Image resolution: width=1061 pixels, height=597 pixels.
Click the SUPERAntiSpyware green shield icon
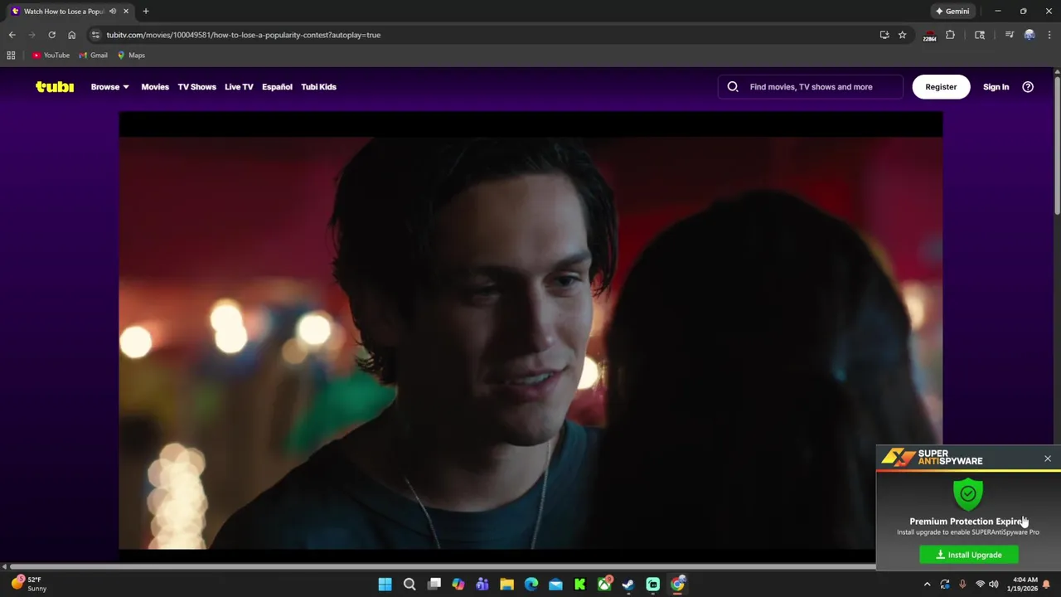[968, 493]
